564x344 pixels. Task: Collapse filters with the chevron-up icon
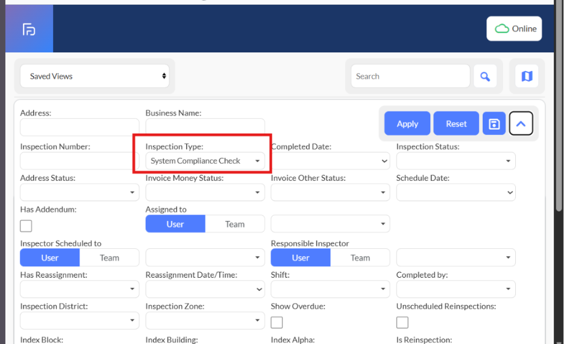click(x=521, y=124)
